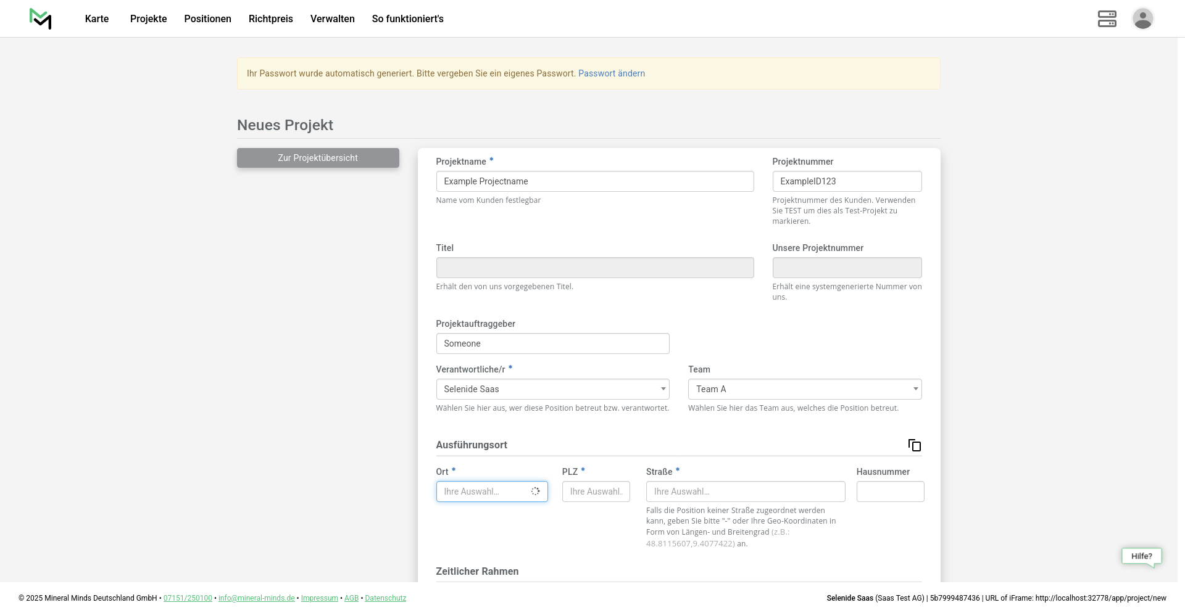The height and width of the screenshot is (613, 1185).
Task: Click the Projektauftraggeber field containing Someone
Action: [552, 344]
